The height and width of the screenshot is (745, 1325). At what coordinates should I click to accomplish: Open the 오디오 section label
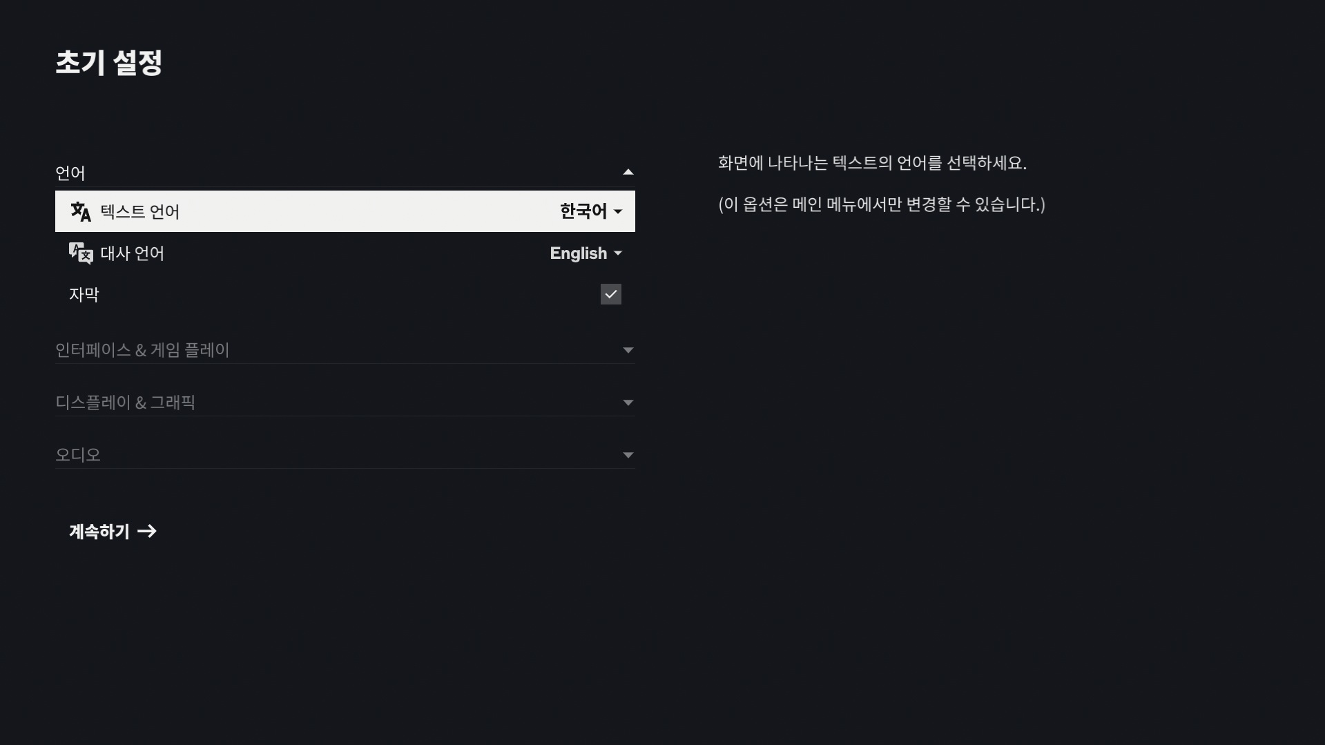click(x=78, y=455)
